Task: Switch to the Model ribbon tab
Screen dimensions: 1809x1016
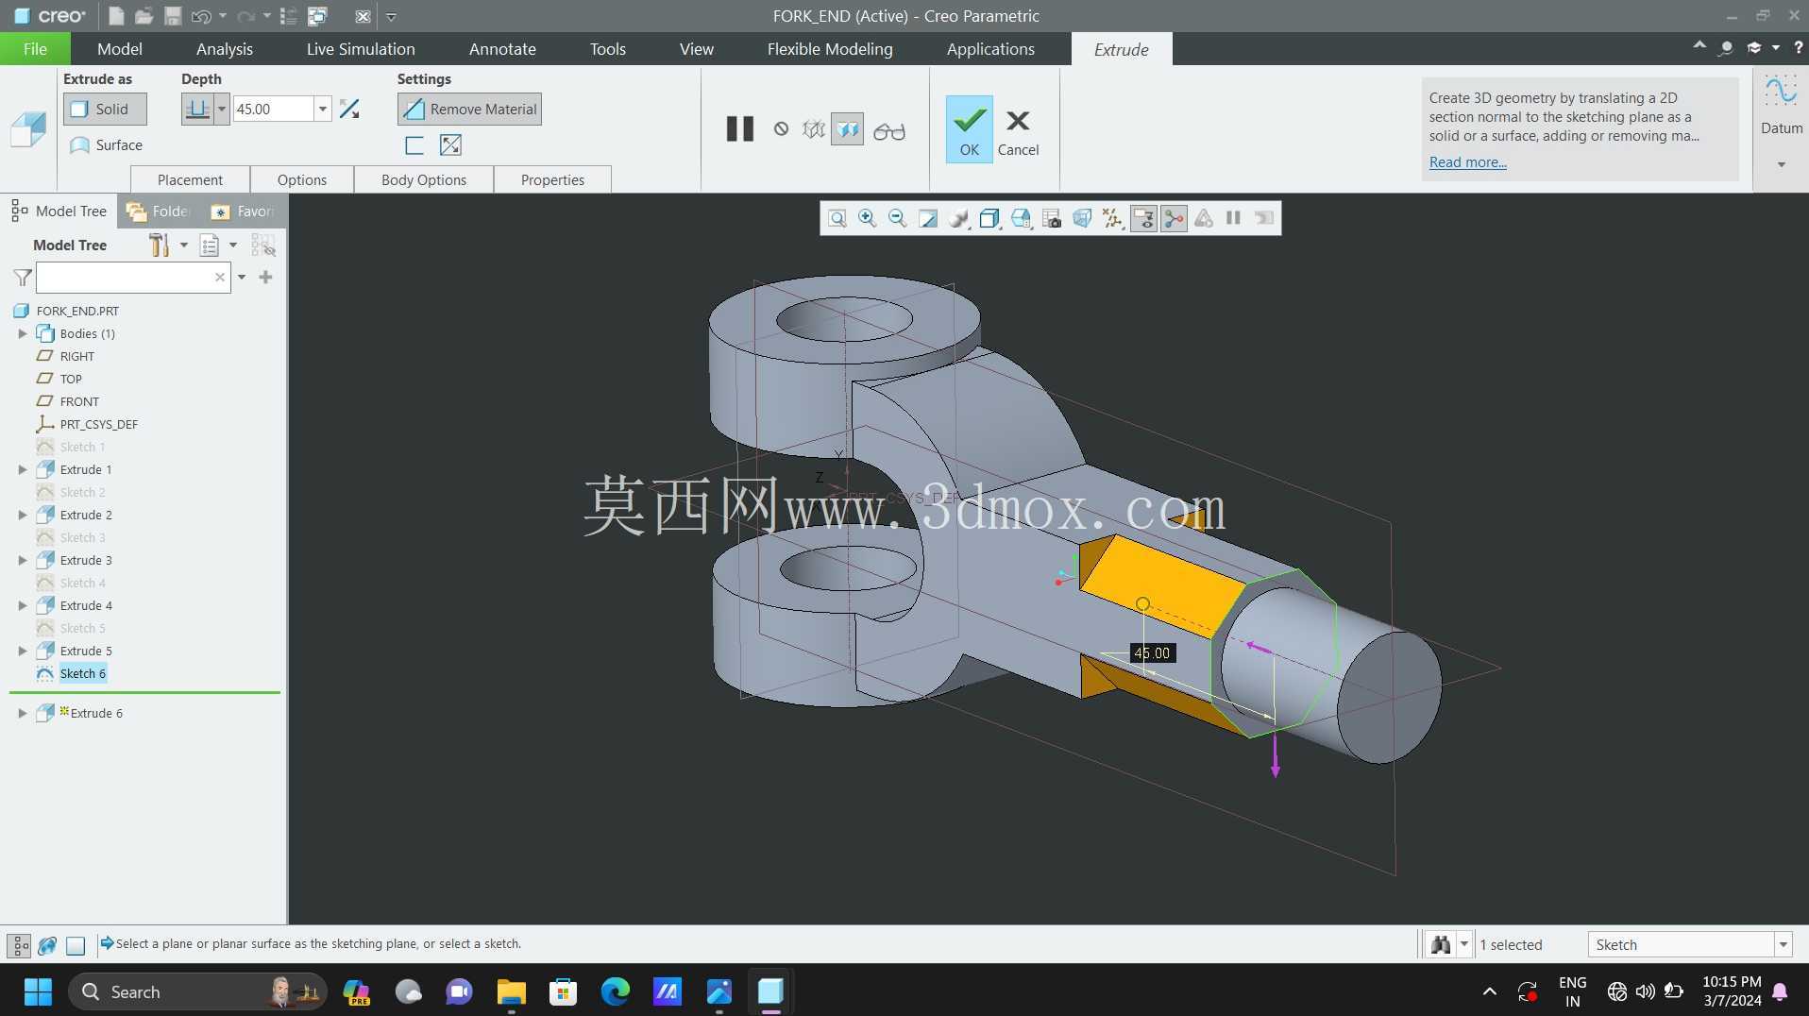Action: (120, 49)
